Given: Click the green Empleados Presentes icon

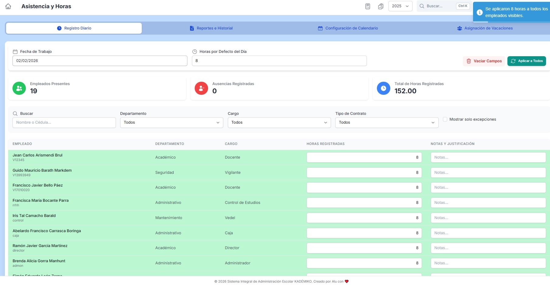Looking at the screenshot, I should coord(19,88).
